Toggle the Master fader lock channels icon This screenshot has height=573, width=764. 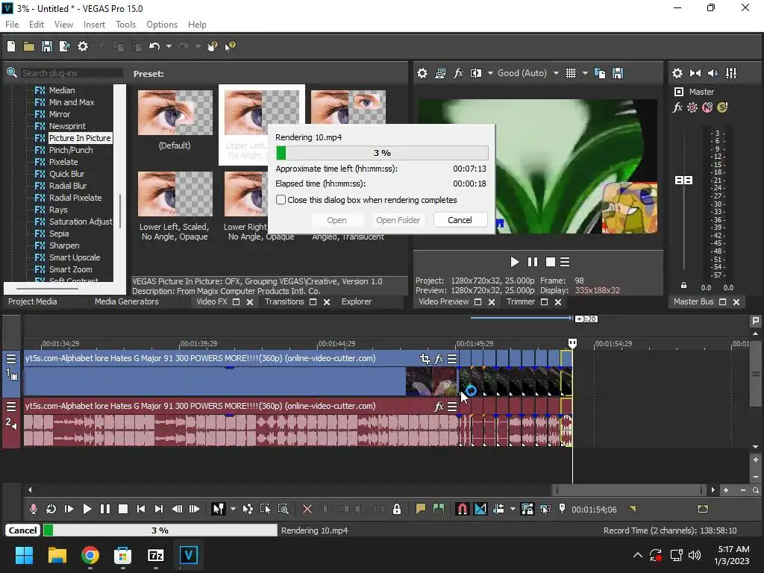[683, 286]
